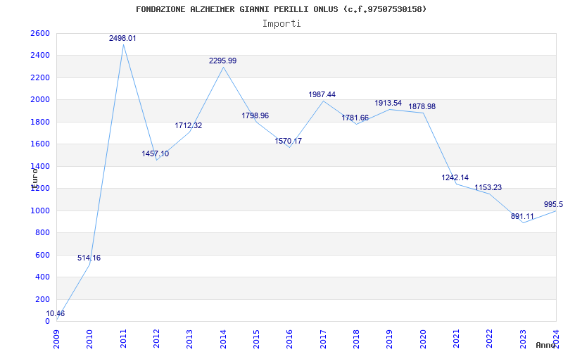The width and height of the screenshot is (563, 352).
Task: Click the y-axis value 1600
Action: pyautogui.click(x=40, y=144)
